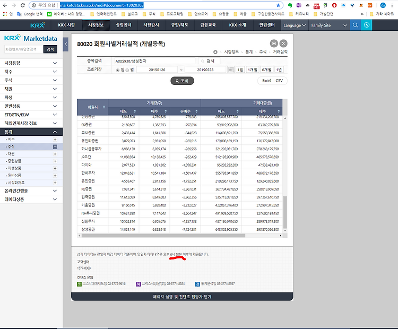Open 상장공시 top menu
Viewport: 398px width, 329px height.
pos(124,25)
